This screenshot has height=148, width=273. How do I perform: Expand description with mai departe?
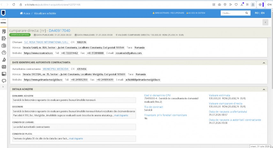point(121,115)
